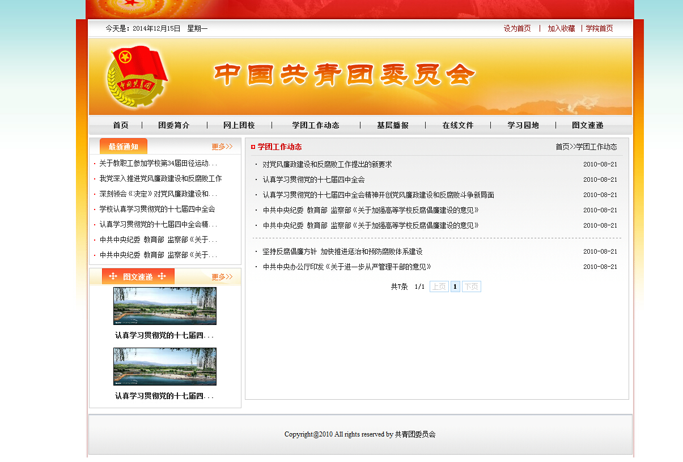Open article 坚持反腐倡廉方针 加快推进惩治和预防腐败体系建设
Viewport: 683px width, 462px height.
point(342,251)
